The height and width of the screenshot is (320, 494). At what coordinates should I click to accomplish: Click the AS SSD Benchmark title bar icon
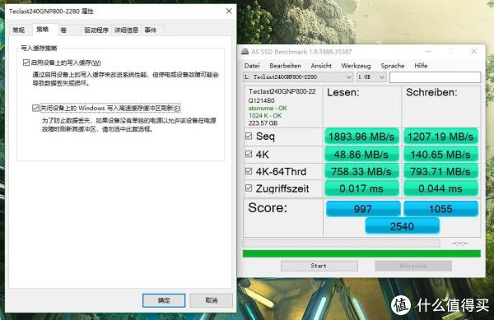[x=245, y=52]
